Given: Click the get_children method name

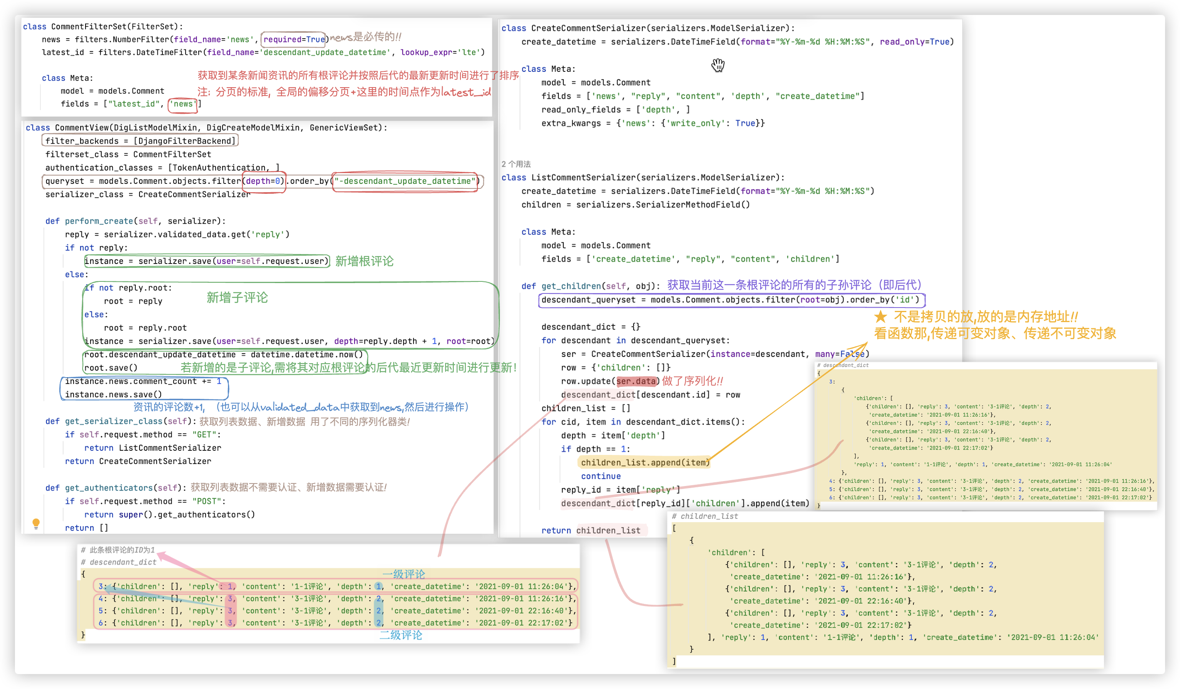Looking at the screenshot, I should [x=571, y=286].
